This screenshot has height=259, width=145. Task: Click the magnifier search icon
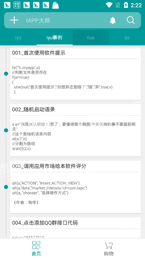click(x=131, y=20)
